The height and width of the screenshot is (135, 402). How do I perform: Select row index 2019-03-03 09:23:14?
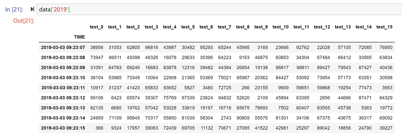[x=63, y=118]
